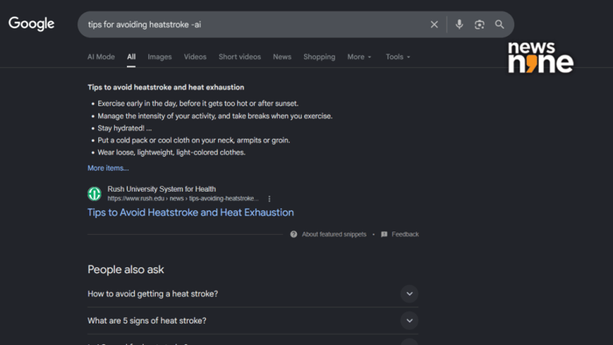Click the rush.edu URL breadcrumb
The image size is (613, 345).
point(183,199)
